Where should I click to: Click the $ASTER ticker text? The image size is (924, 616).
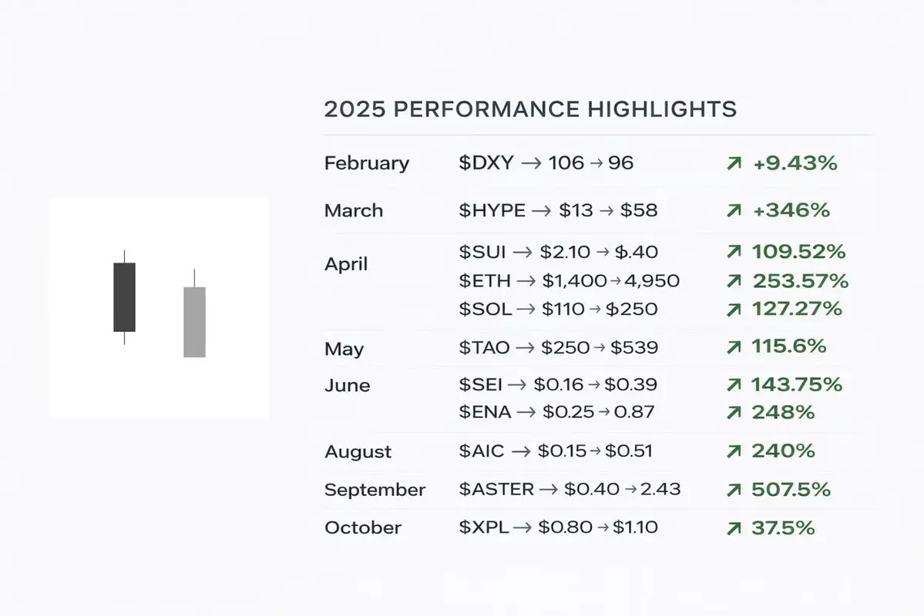pyautogui.click(x=497, y=489)
